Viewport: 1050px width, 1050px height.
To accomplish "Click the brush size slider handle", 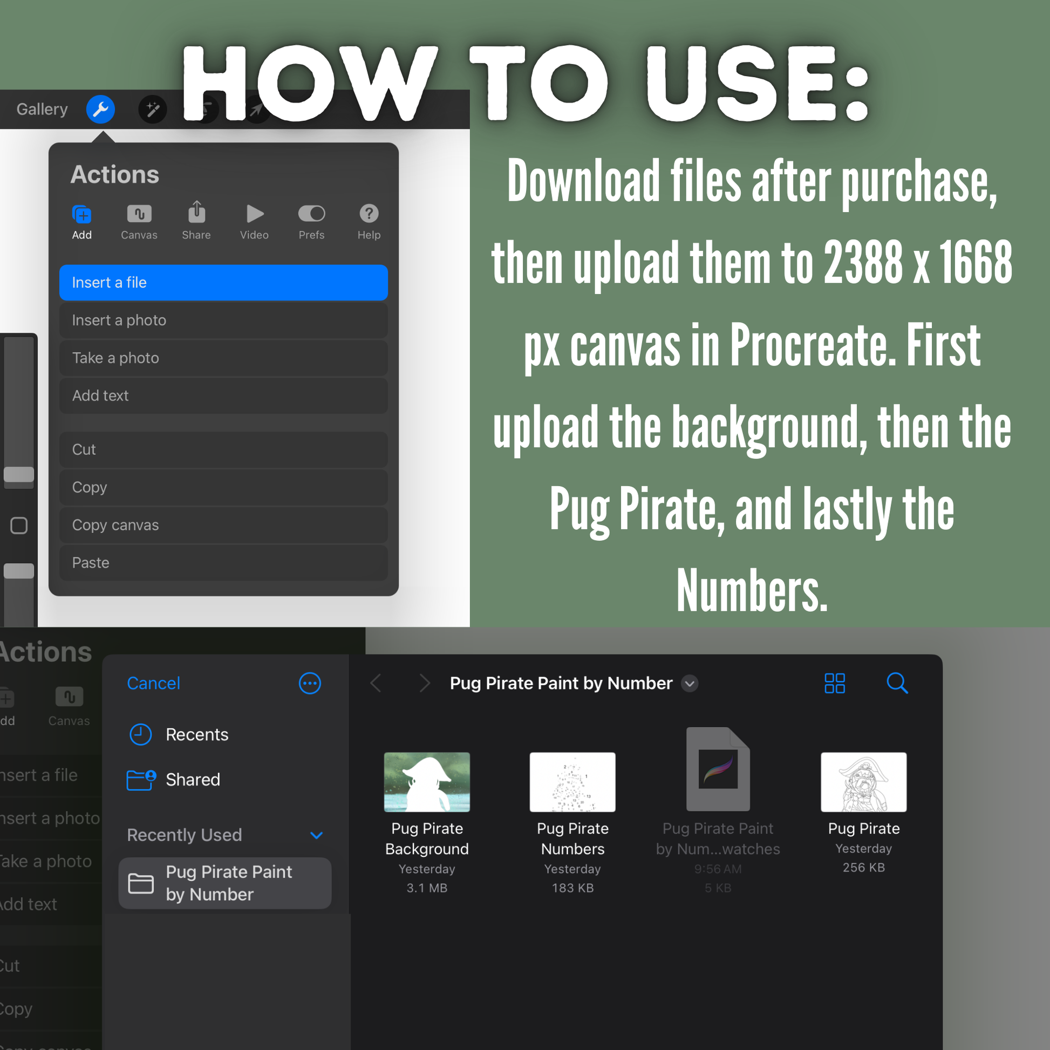I will (19, 474).
